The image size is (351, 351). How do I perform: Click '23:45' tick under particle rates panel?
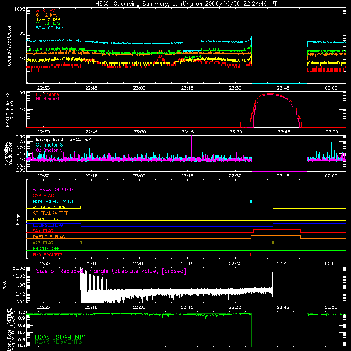tap(284, 132)
